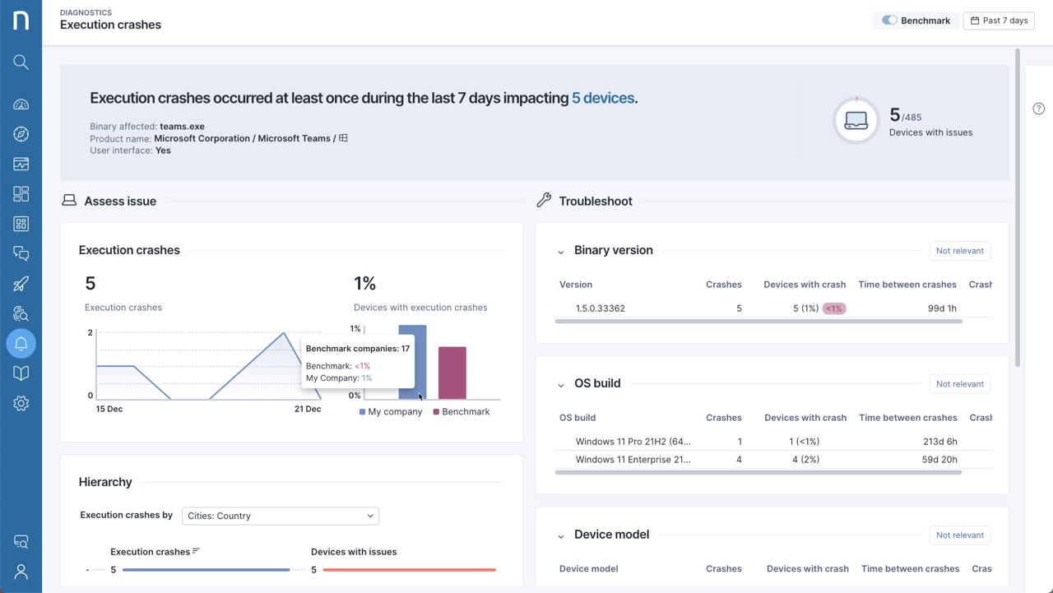Collapse the OS build section
Screen dimensions: 1053x593
561,385
